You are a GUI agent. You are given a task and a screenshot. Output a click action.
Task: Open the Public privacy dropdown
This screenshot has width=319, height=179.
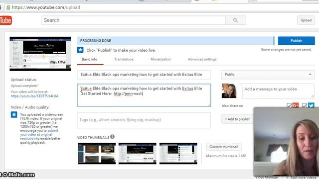pyautogui.click(x=268, y=75)
